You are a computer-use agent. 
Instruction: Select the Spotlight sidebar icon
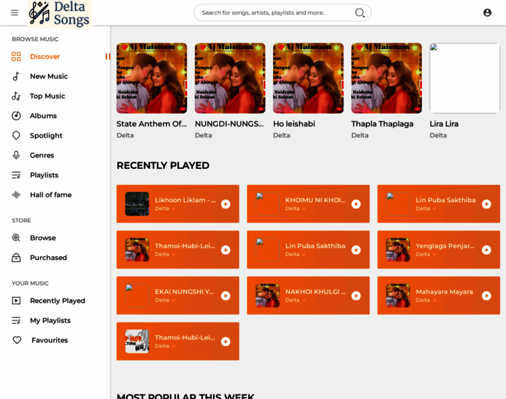[16, 136]
